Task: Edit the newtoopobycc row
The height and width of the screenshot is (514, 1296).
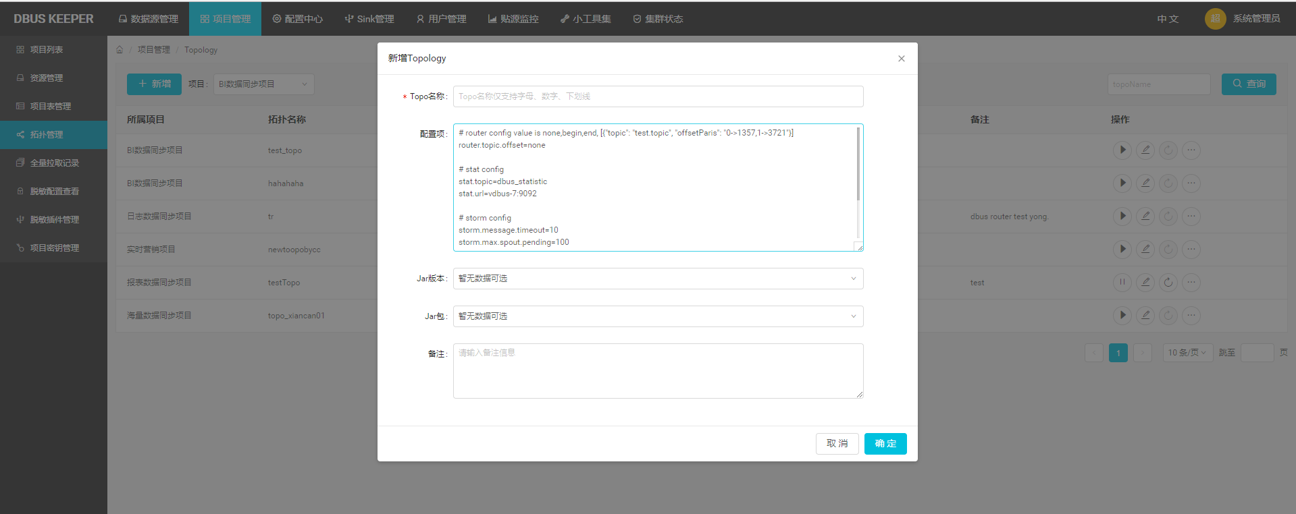Action: tap(1145, 249)
